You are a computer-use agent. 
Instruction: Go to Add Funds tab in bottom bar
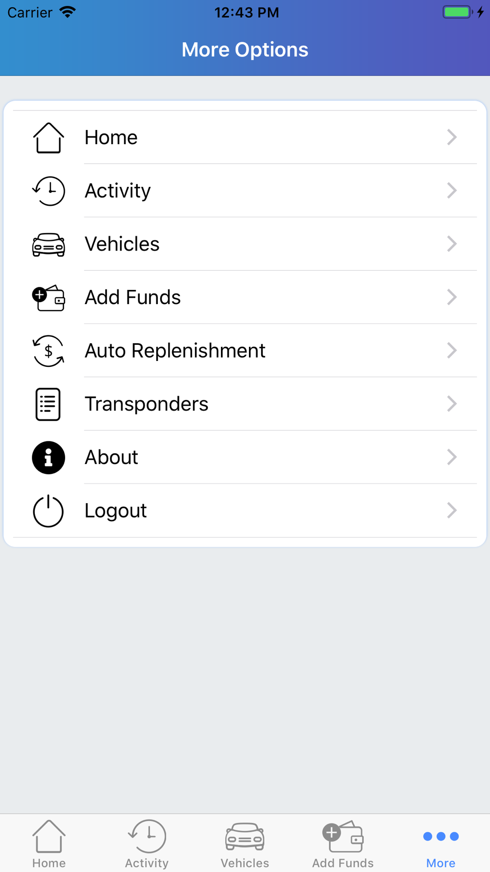click(x=343, y=844)
